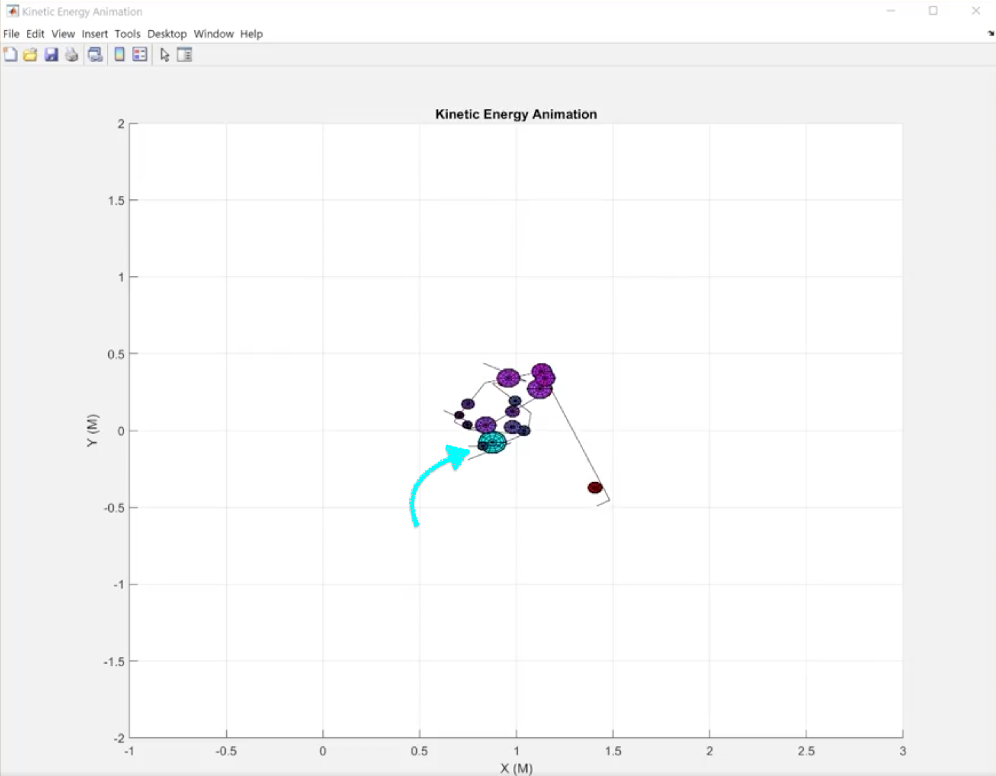Open the Window menu

pyautogui.click(x=213, y=34)
